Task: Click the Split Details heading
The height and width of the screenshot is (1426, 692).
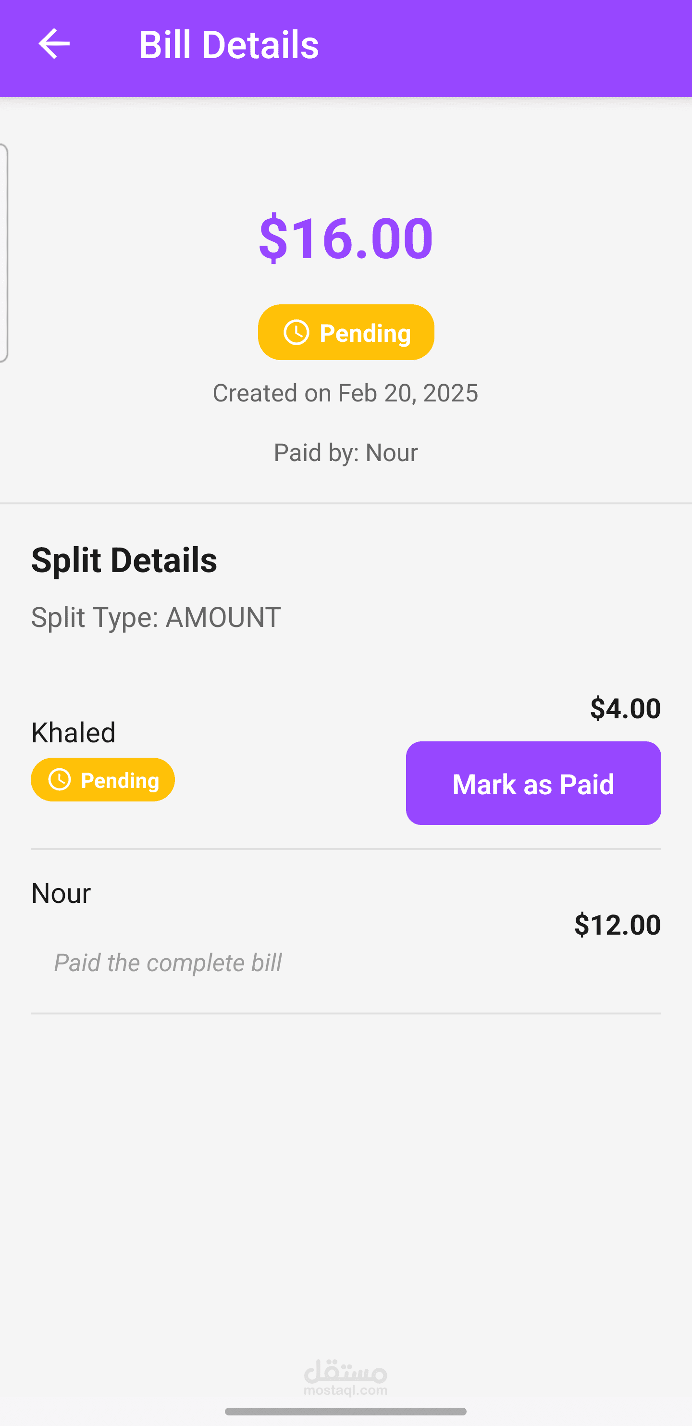Action: [x=124, y=560]
